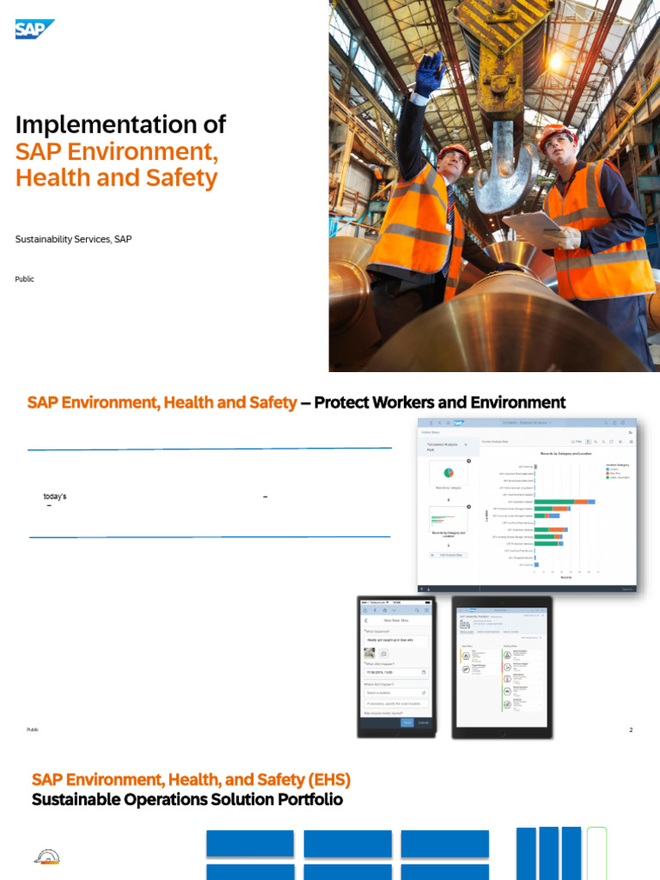The height and width of the screenshot is (880, 660).
Task: Click the green outlined box on slide three
Action: click(597, 853)
